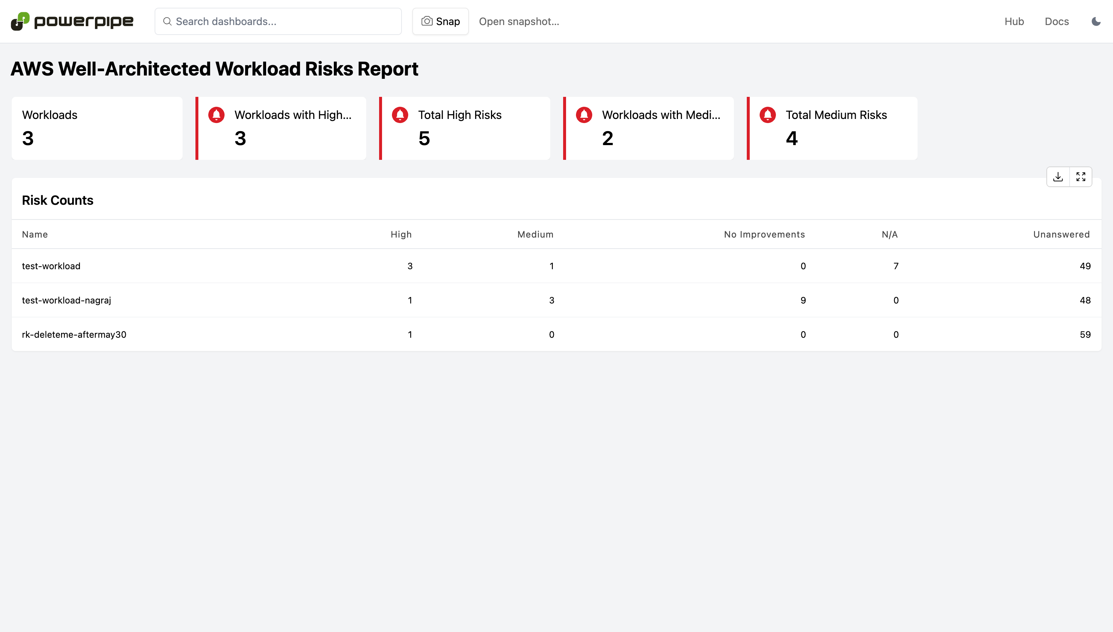Click alert bell on Total Medium Risks

point(767,115)
